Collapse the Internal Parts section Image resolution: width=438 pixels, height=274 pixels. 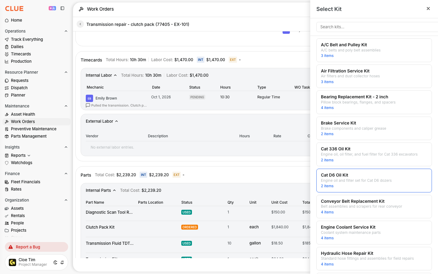[114, 191]
